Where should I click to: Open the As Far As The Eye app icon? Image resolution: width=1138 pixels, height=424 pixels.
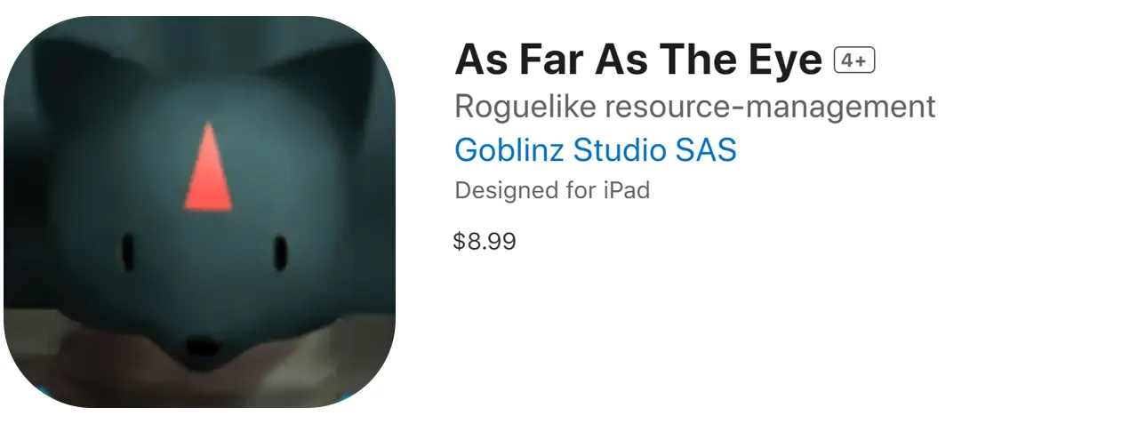tap(200, 212)
